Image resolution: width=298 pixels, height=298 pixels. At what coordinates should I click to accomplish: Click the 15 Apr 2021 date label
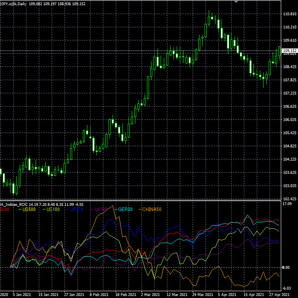coord(254,294)
